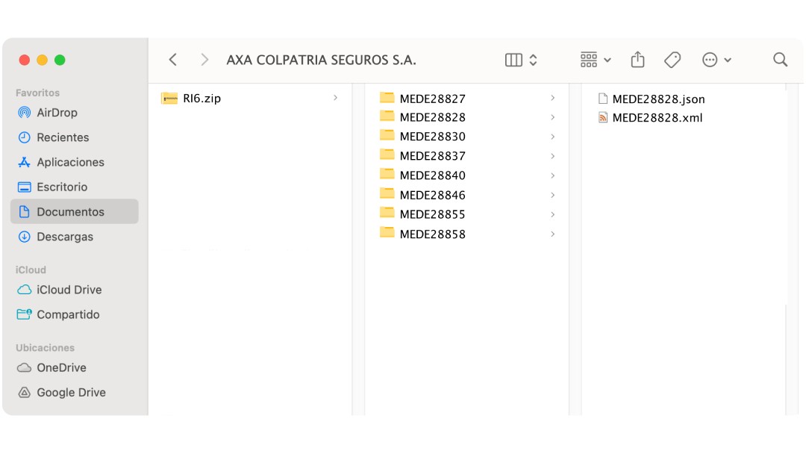Click the AXA COLPATRIA SEGUROS S.A. title
The image size is (806, 454).
coord(321,60)
